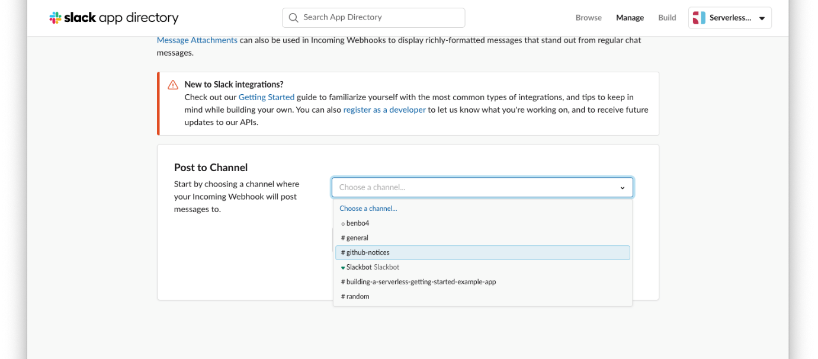818x359 pixels.
Task: Click the magnifying glass search icon
Action: click(294, 18)
